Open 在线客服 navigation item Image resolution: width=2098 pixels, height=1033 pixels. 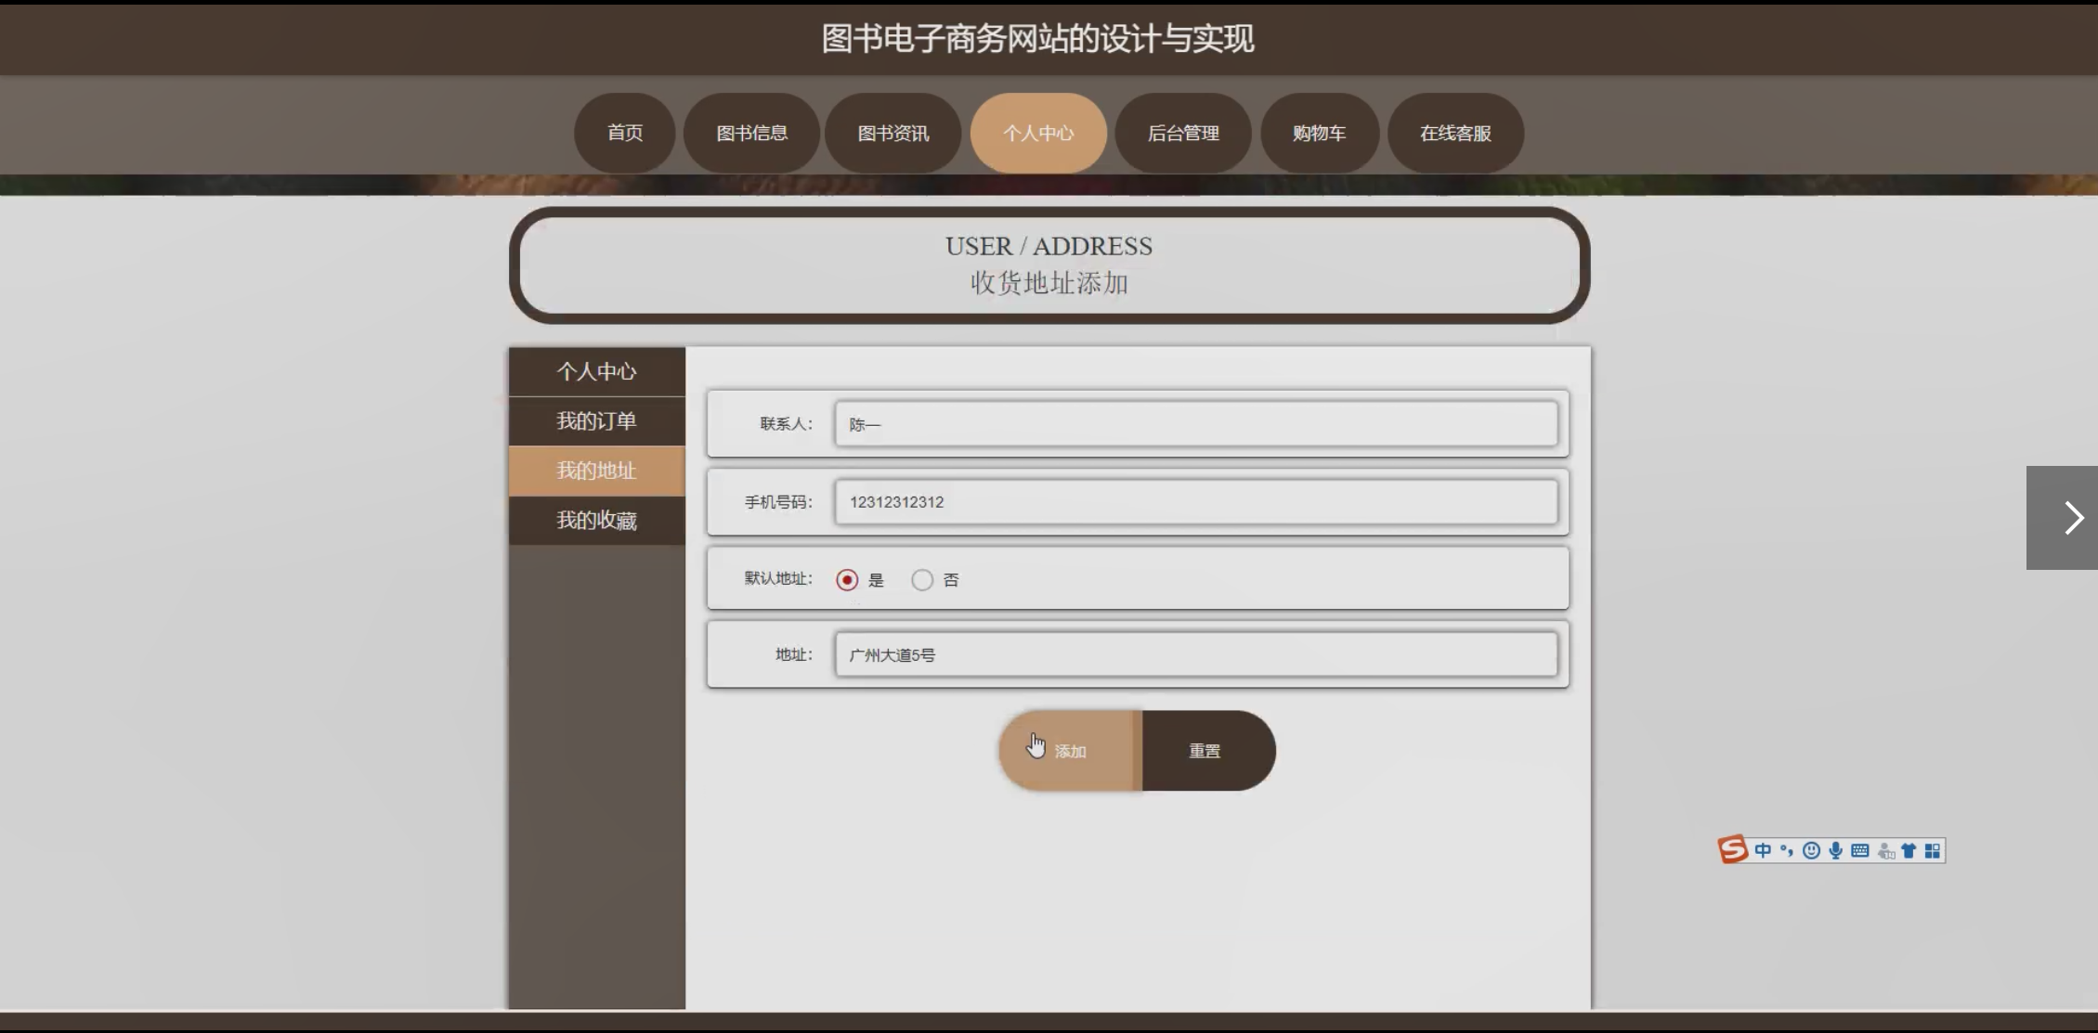tap(1455, 133)
